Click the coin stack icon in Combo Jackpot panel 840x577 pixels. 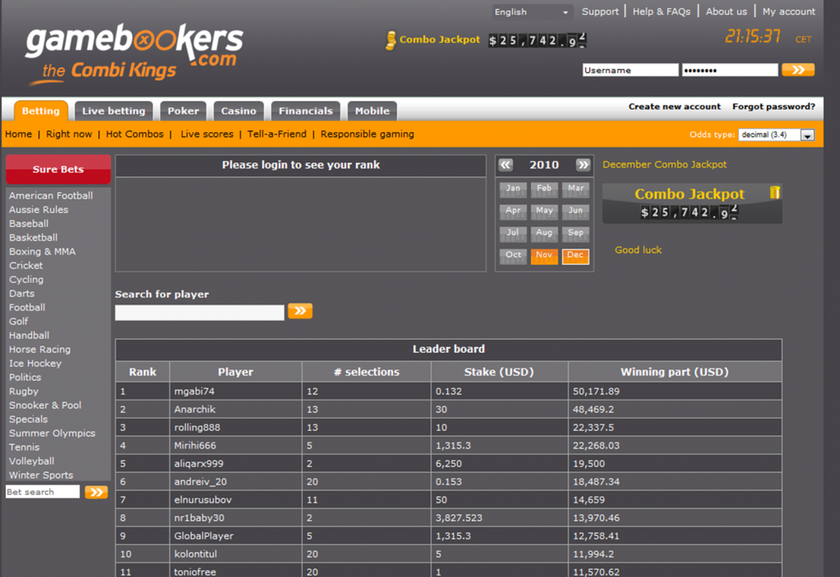pos(774,193)
